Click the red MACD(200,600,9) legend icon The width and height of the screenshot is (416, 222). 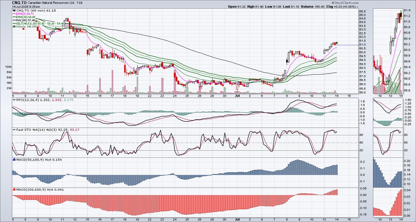14,190
